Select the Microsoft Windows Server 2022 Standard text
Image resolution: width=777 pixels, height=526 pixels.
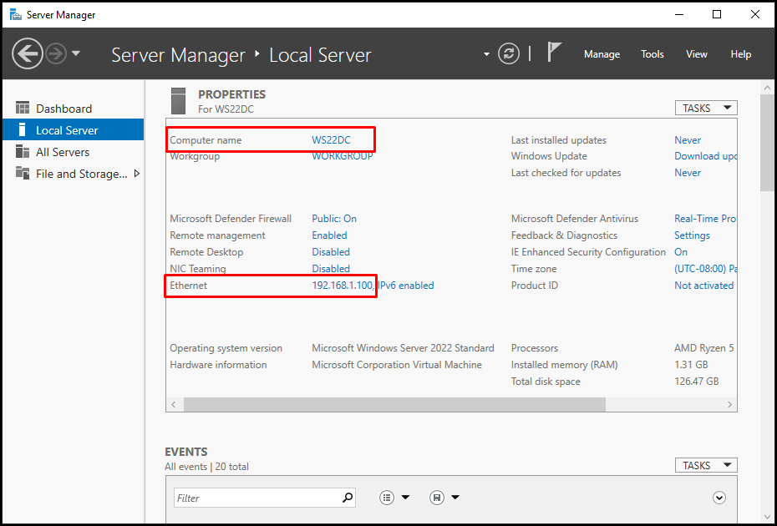(x=403, y=348)
